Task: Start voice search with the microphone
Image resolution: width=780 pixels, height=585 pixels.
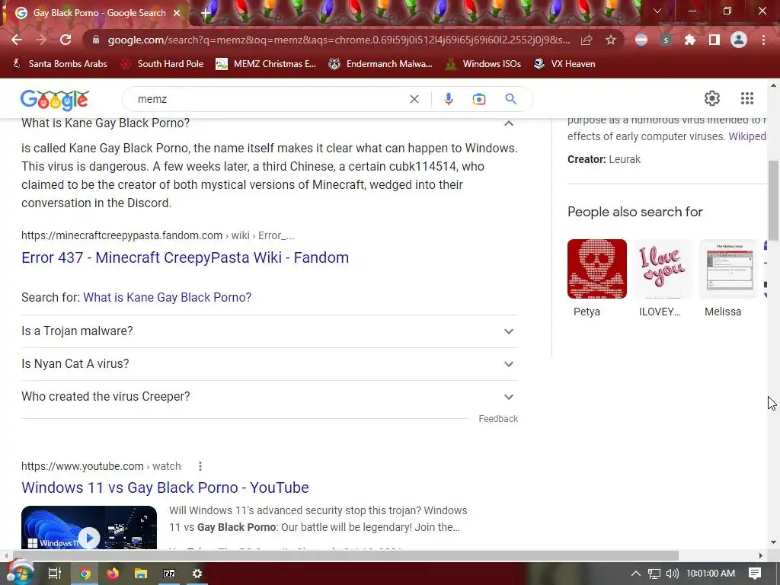Action: [448, 99]
